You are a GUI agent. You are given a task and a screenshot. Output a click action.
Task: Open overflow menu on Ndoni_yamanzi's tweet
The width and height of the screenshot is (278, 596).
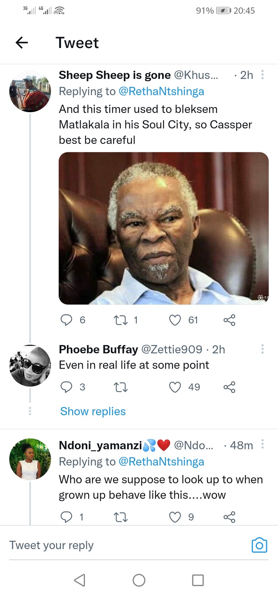click(x=263, y=445)
